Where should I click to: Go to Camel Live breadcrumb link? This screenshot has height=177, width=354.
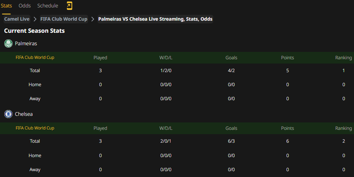coord(17,19)
